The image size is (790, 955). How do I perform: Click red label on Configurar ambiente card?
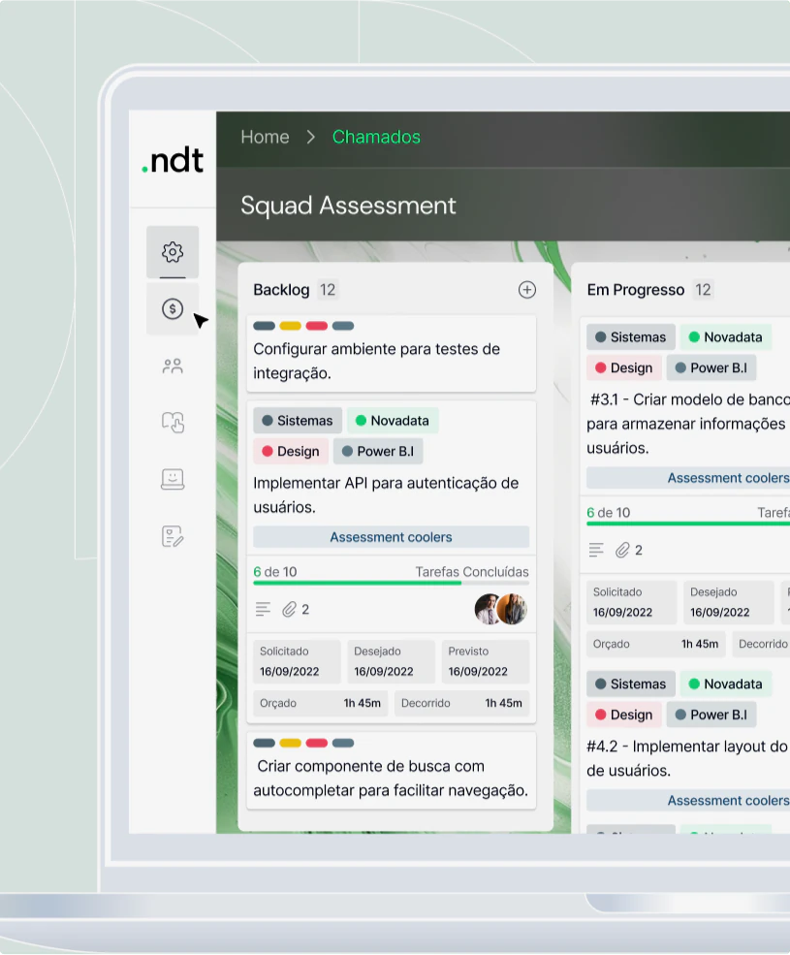(x=317, y=326)
